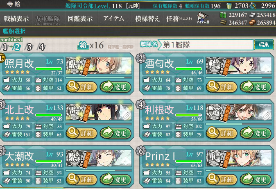276x189 pixels.
Task: Click the bauxite resource icon
Action: 252,23
